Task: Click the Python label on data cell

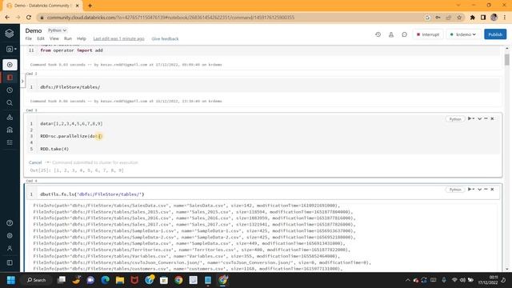Action: pos(455,119)
